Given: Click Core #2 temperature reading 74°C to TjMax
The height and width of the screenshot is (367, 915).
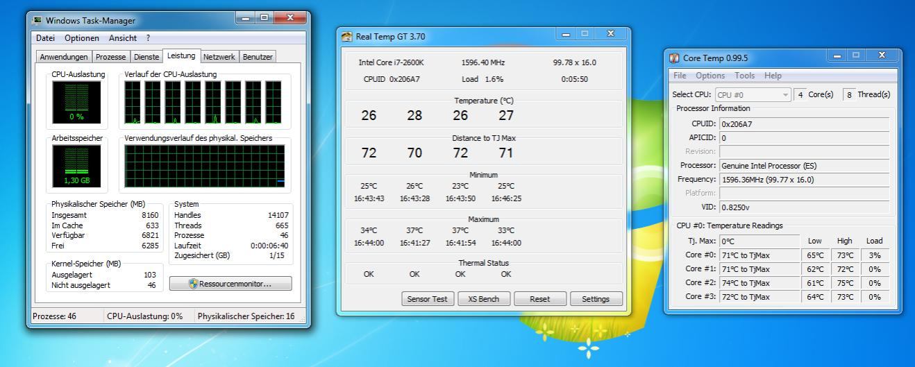Looking at the screenshot, I should pyautogui.click(x=759, y=283).
